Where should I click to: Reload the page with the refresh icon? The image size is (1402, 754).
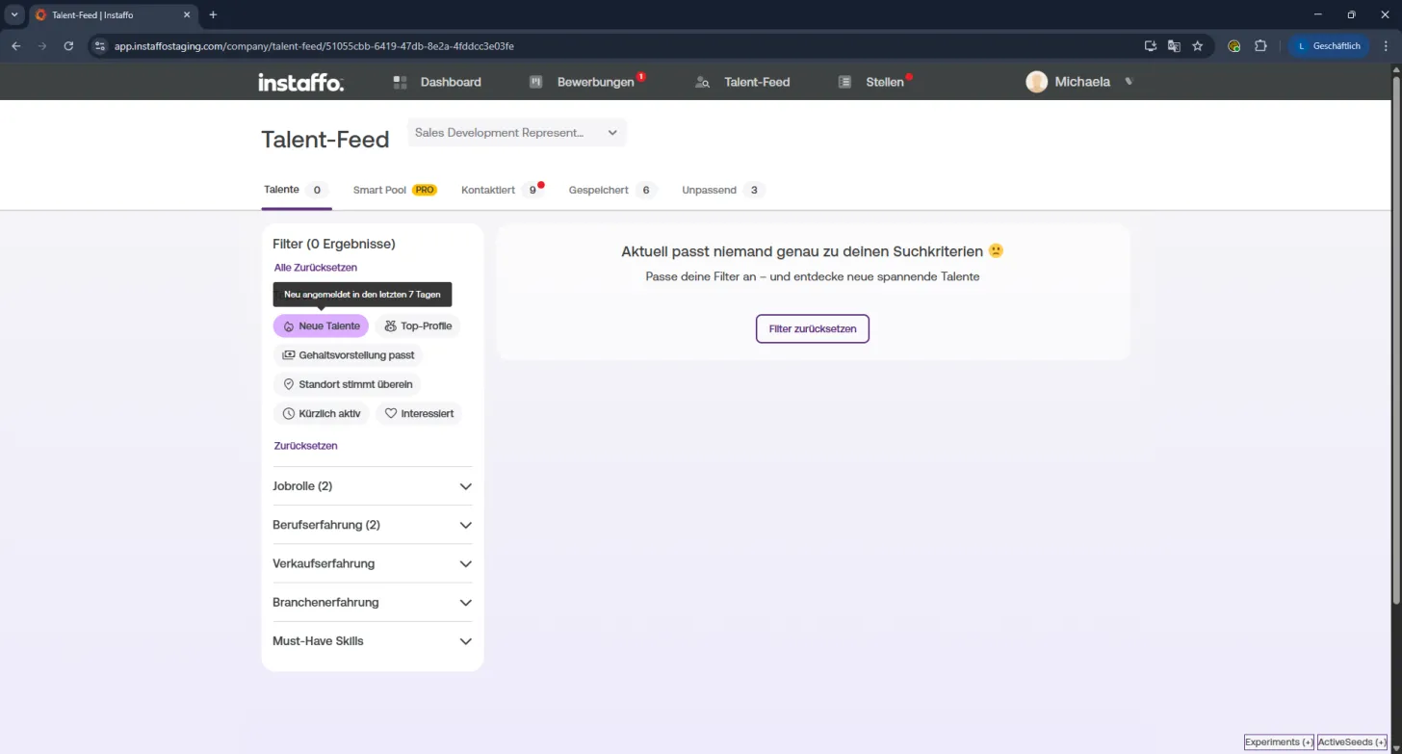click(68, 45)
